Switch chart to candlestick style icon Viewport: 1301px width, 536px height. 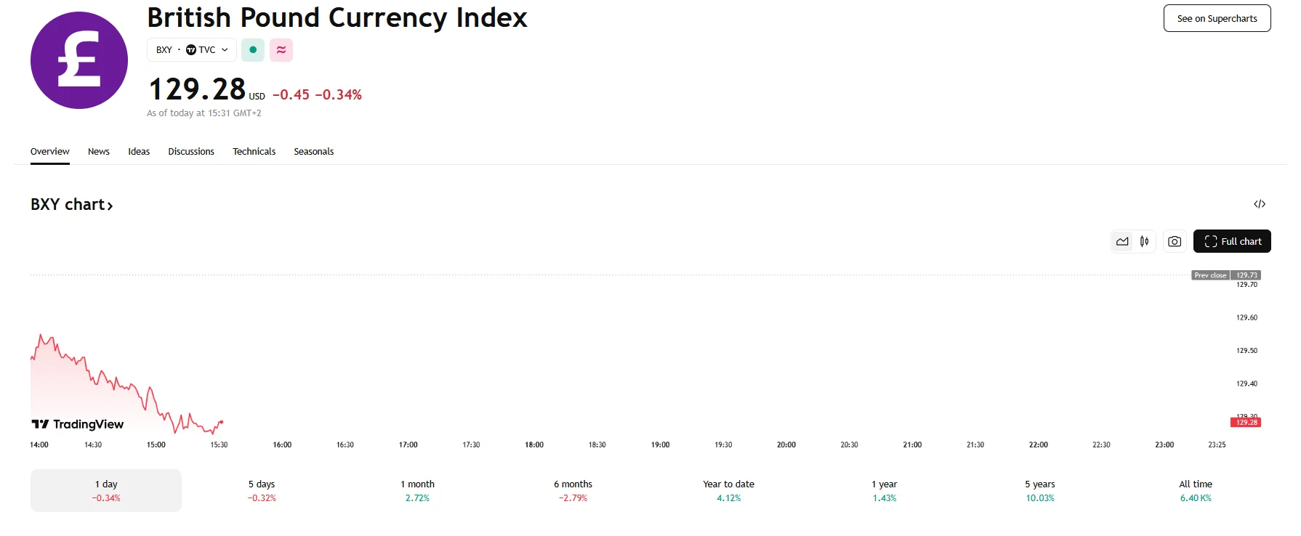1145,242
